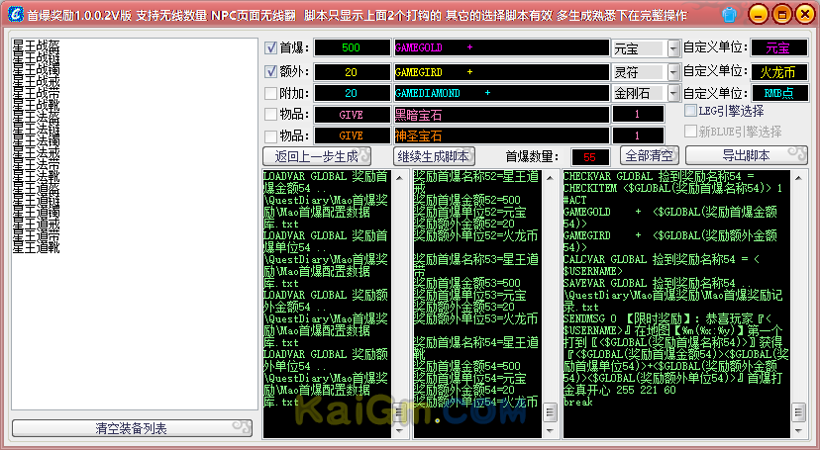Click GIVE field in 黑暗宝石 row

pos(352,115)
